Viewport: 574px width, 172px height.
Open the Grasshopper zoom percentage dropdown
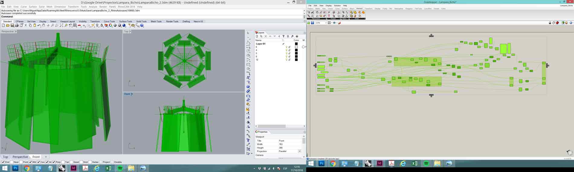point(326,23)
